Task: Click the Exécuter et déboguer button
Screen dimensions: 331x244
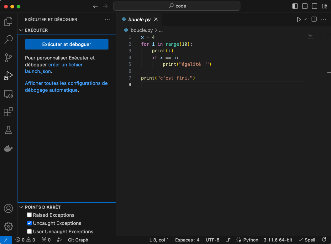Action: click(66, 44)
